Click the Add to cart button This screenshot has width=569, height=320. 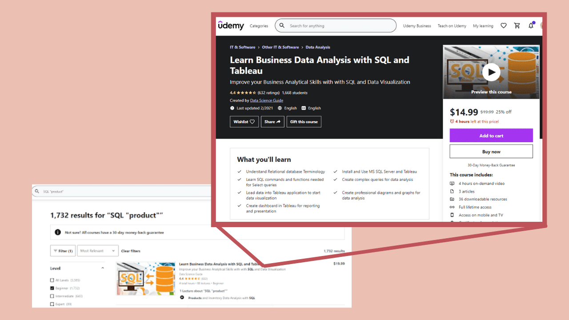491,135
